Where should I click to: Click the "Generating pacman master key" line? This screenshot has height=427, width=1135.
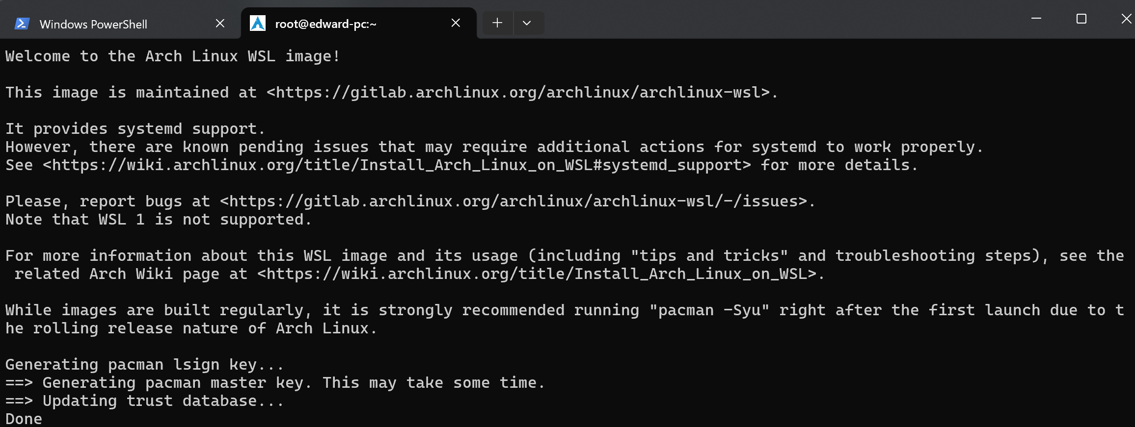coord(275,382)
